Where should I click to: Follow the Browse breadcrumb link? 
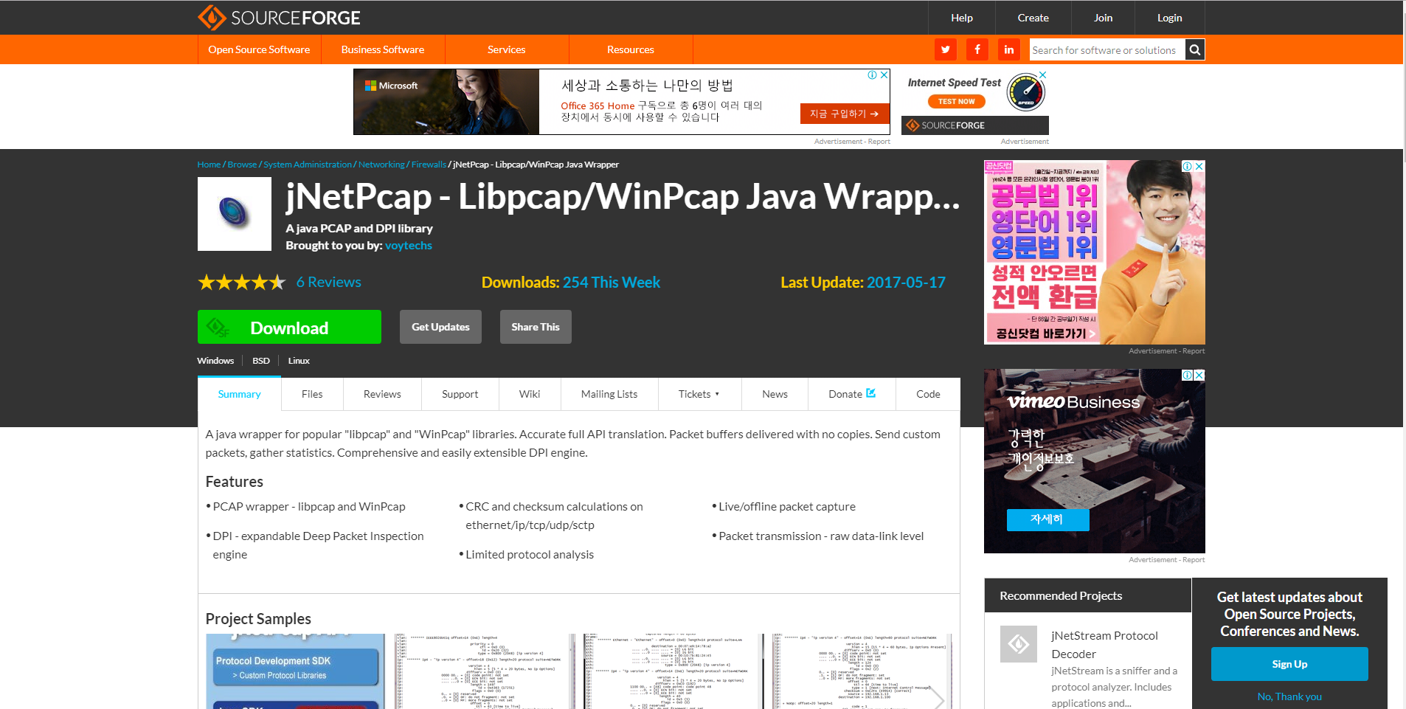242,165
